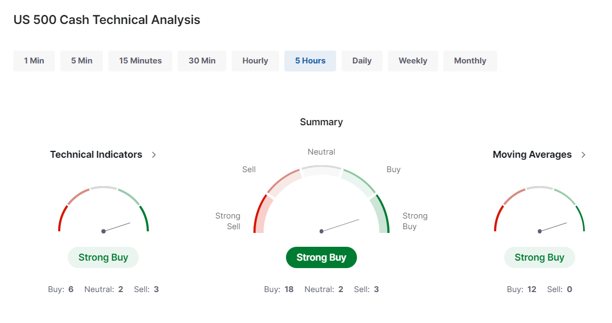Image resolution: width=612 pixels, height=323 pixels.
Task: Choose the 15 Minutes timeframe
Action: 140,61
